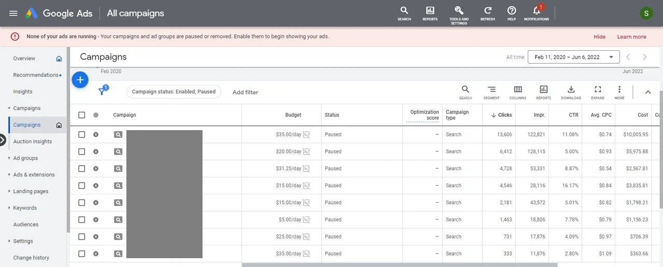Select the checkbox for the $5.00/day campaign row

[x=81, y=220]
